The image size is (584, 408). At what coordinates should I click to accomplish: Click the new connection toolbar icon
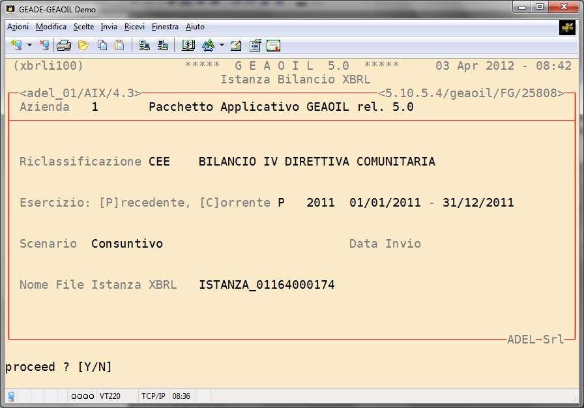[x=16, y=46]
